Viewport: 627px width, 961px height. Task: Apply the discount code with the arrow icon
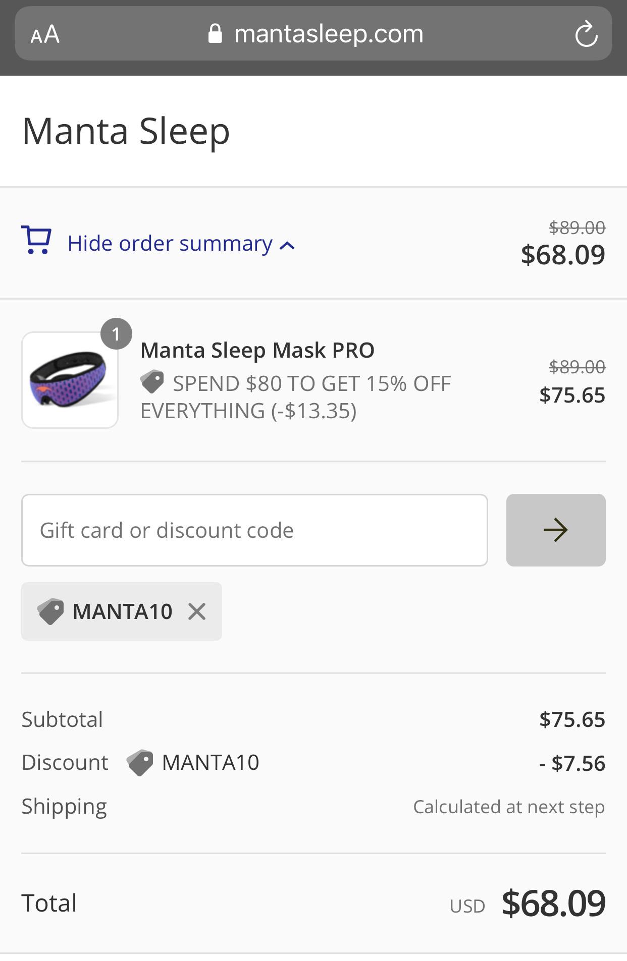pos(556,530)
